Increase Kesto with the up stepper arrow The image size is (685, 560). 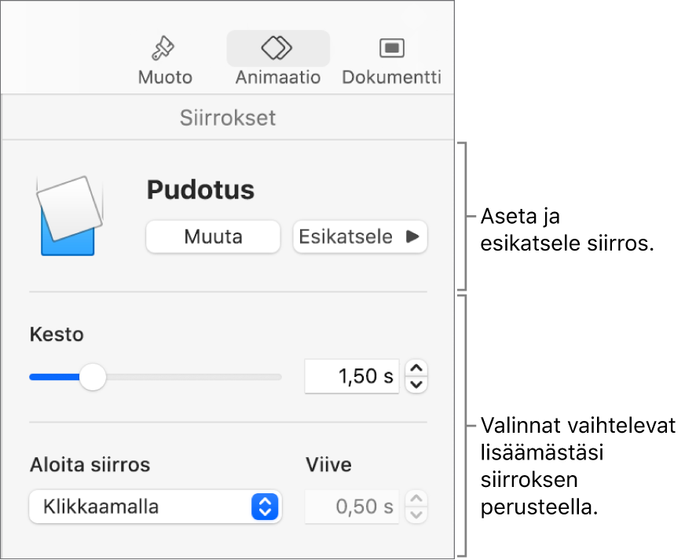[416, 368]
